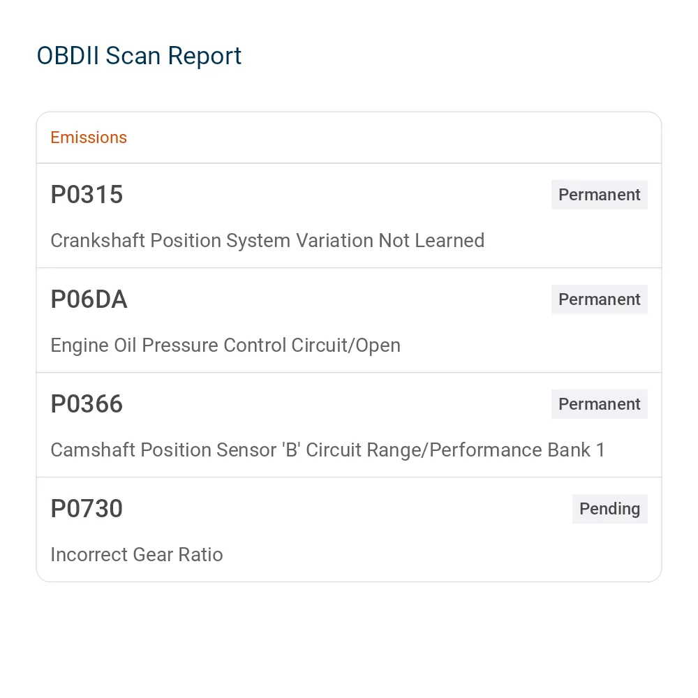
Task: Select the Incorrect Gear Ratio description
Action: 137,555
